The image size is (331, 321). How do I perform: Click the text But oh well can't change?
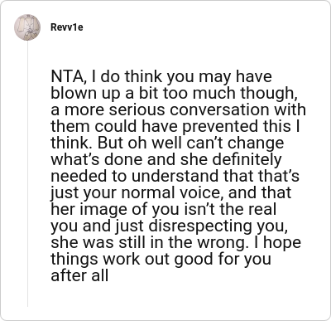point(190,143)
